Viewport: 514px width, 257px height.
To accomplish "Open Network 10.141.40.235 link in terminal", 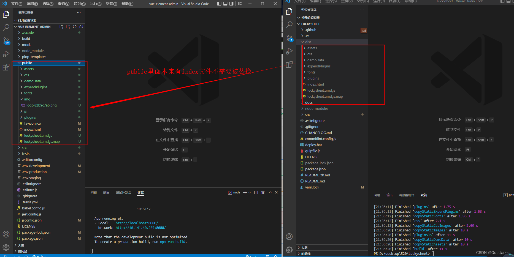I will [140, 228].
